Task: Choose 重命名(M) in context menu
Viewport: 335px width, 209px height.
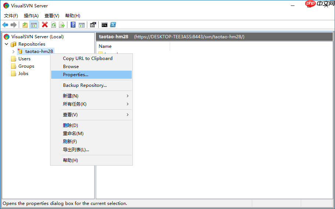Action: 91,134
